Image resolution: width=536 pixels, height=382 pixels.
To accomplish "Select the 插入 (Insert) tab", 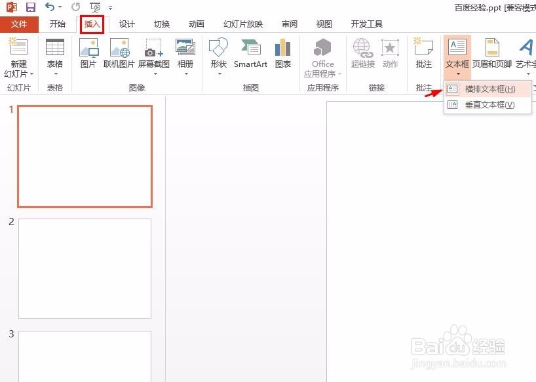I will tap(92, 24).
